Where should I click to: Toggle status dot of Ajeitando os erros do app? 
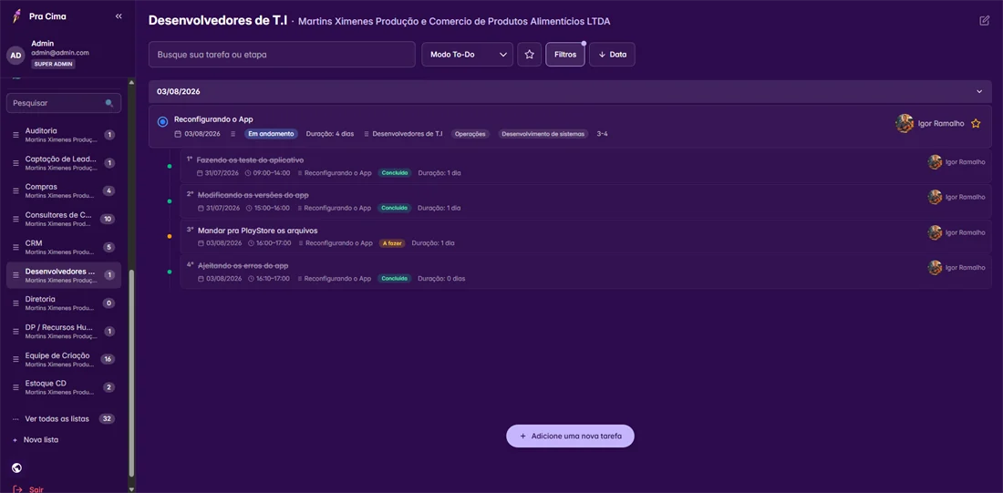click(x=170, y=272)
